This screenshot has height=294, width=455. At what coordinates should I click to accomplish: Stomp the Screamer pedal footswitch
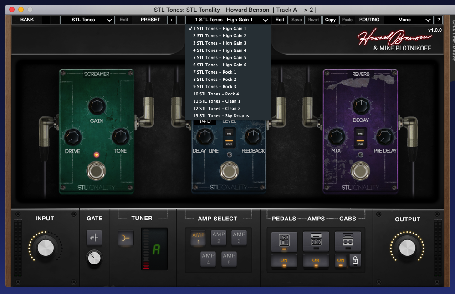[96, 171]
